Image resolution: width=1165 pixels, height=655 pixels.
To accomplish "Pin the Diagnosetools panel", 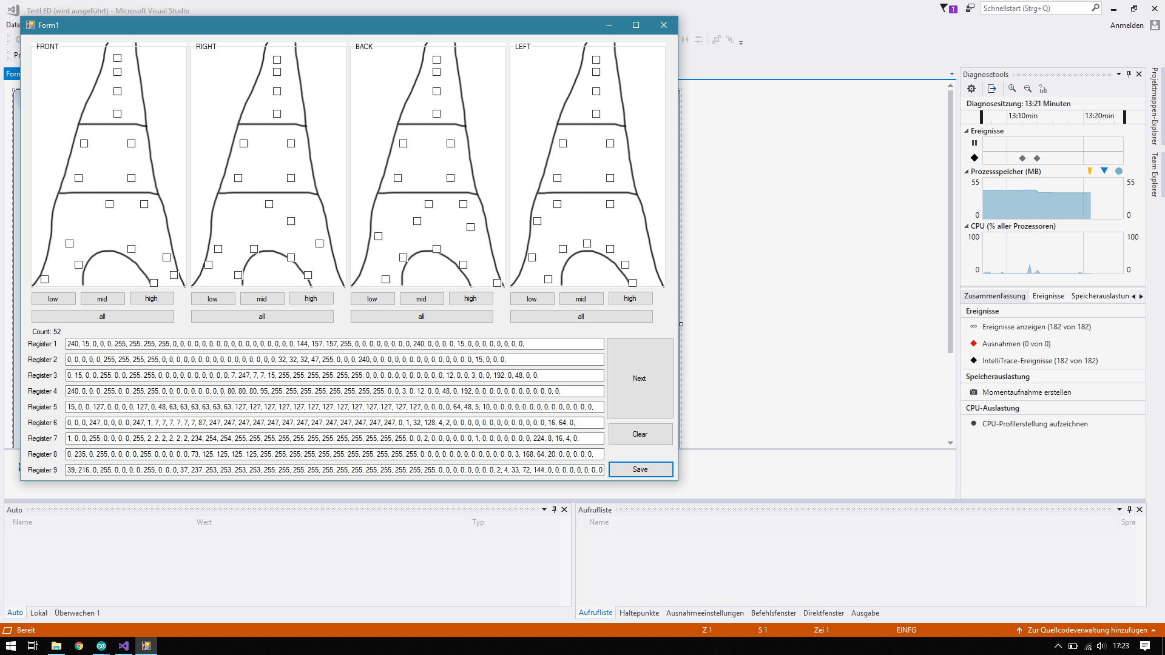I will pyautogui.click(x=1129, y=74).
